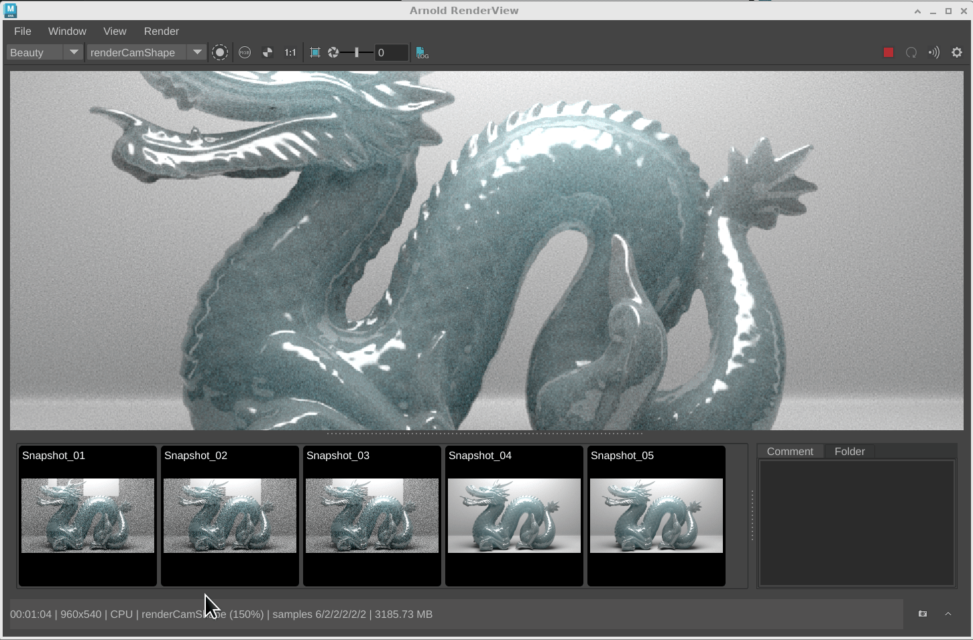Image resolution: width=973 pixels, height=640 pixels.
Task: Toggle the IPR broadcast waves icon
Action: [934, 52]
